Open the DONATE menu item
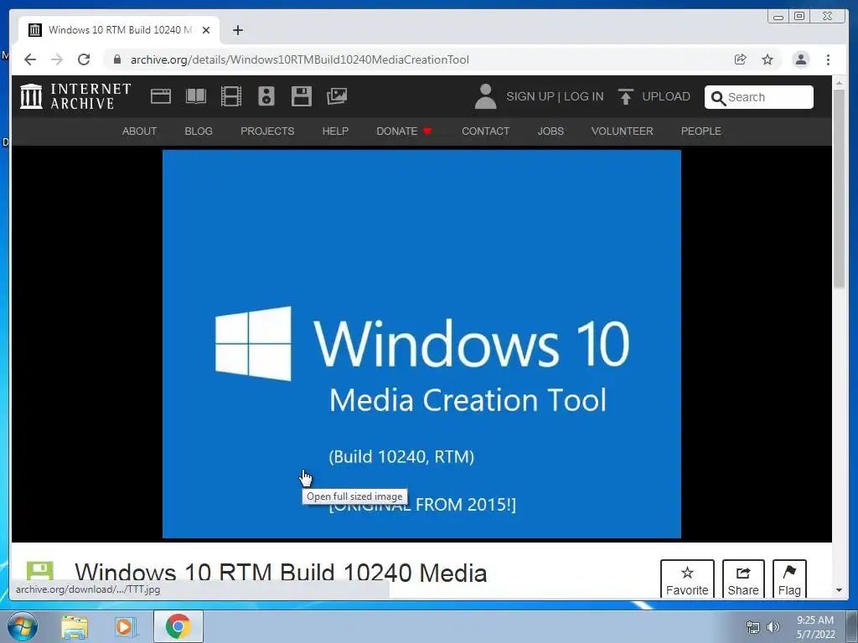 tap(404, 131)
